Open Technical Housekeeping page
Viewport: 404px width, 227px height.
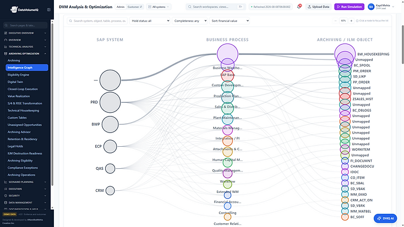[23, 110]
